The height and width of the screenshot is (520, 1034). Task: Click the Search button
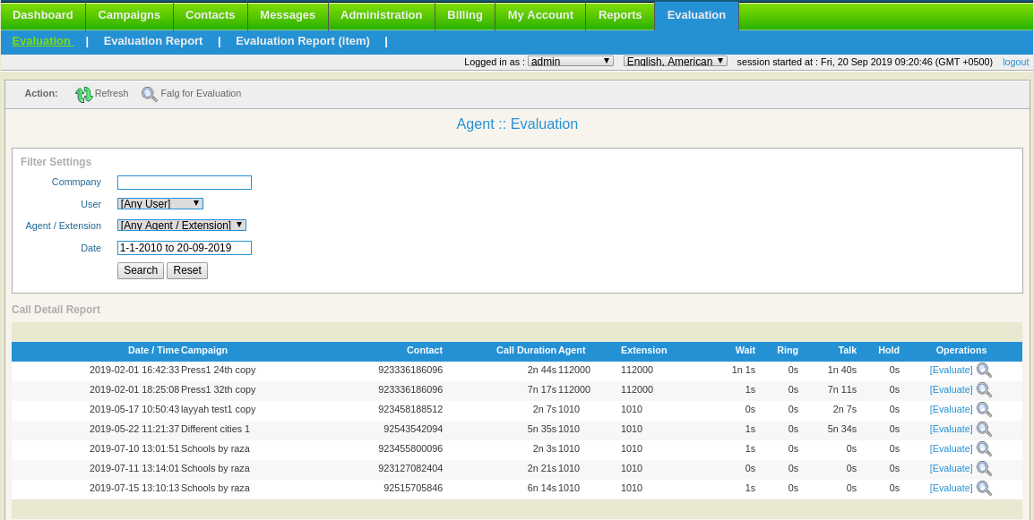pos(141,270)
